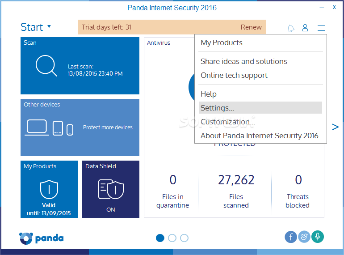Toggle the hamburger menu icon
This screenshot has height=255, width=344.
pos(321,28)
